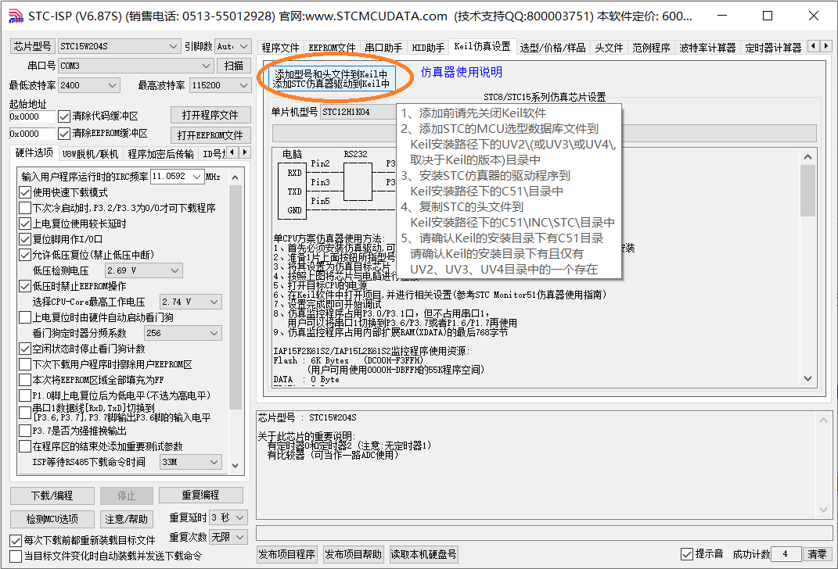Click hardware options vertical scrollbar thumb
This screenshot has height=569, width=838.
[236, 297]
